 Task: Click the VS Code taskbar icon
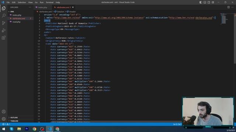(x=50, y=129)
